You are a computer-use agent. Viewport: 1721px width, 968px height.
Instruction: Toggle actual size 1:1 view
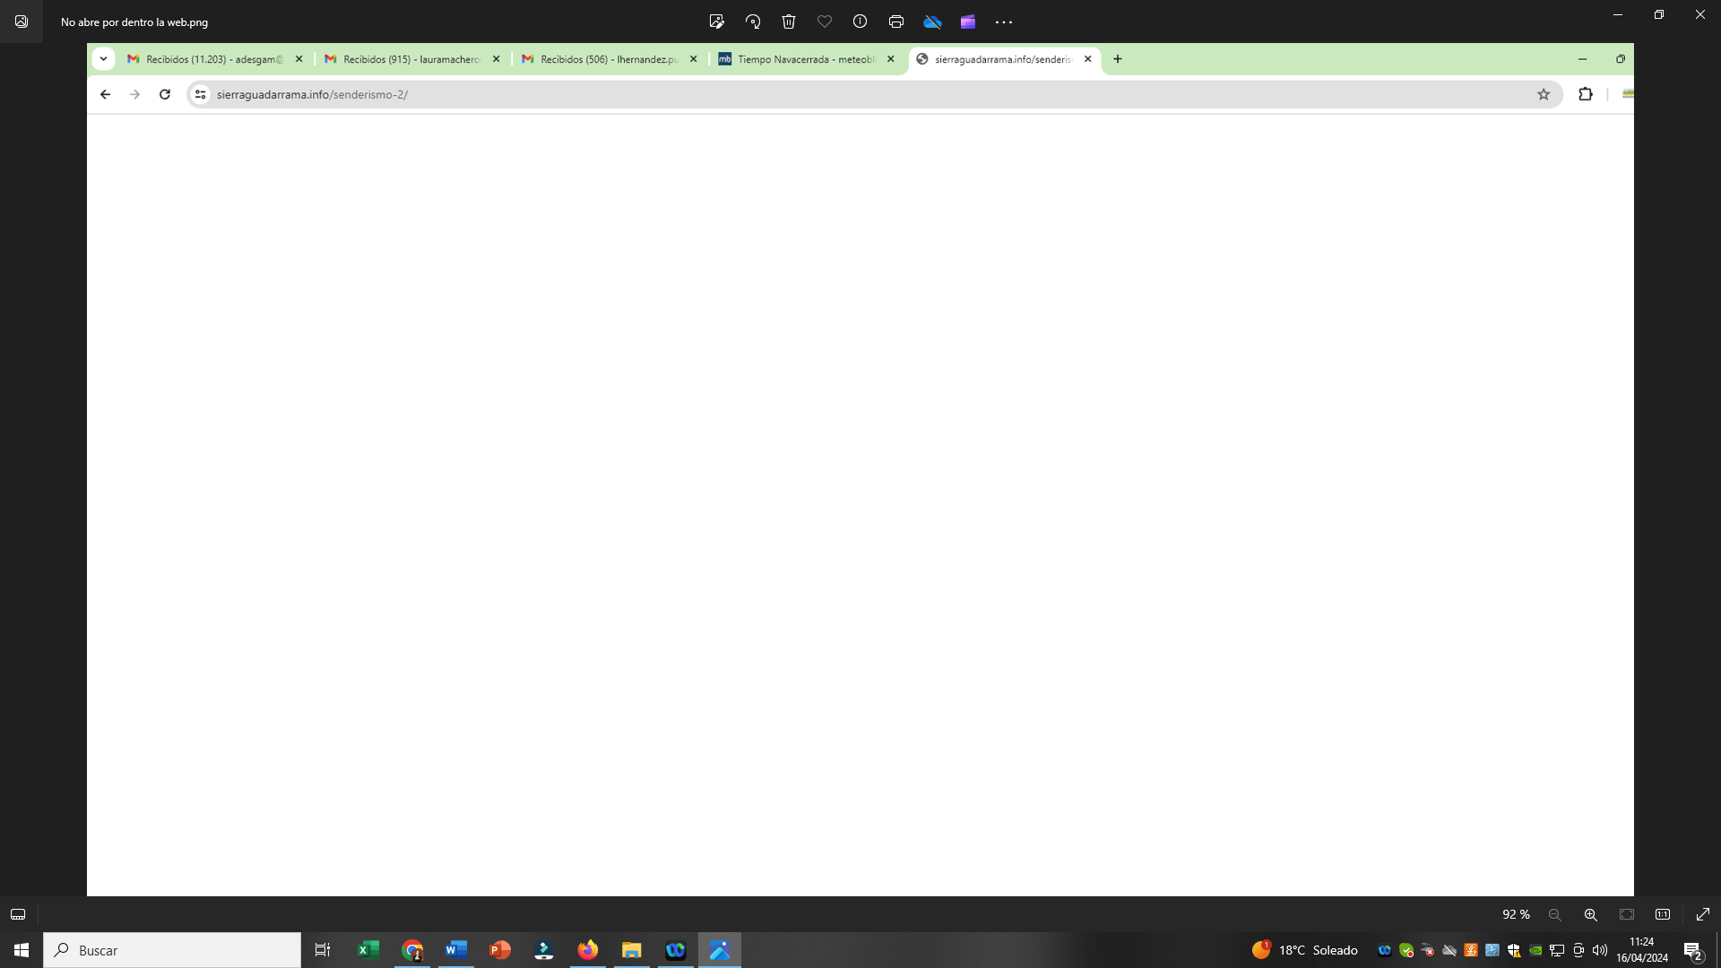(1663, 914)
